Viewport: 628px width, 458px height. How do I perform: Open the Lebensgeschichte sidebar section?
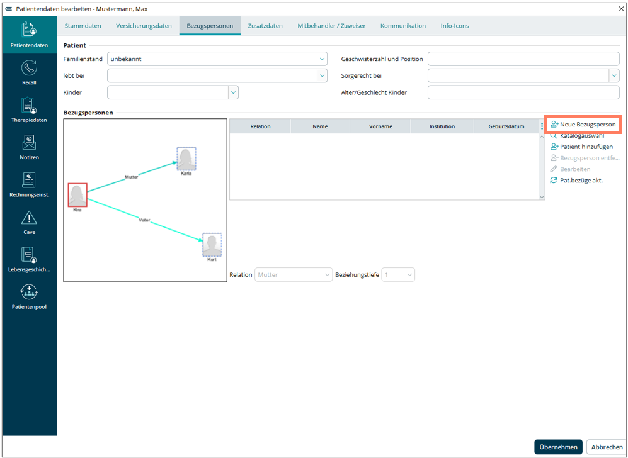coord(29,259)
